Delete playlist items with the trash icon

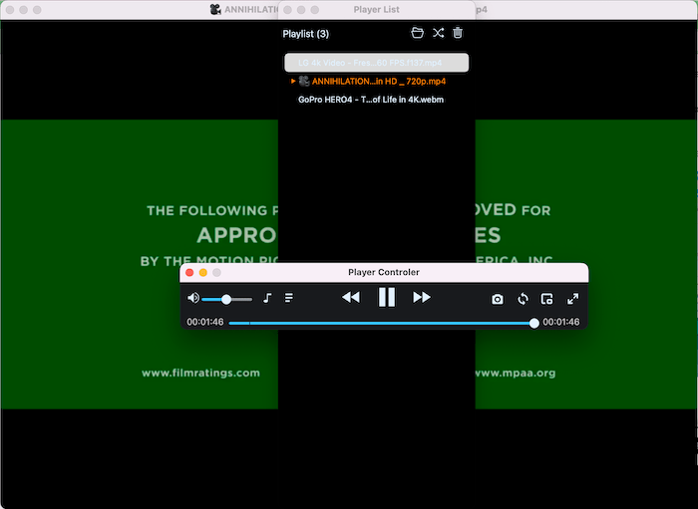click(458, 33)
